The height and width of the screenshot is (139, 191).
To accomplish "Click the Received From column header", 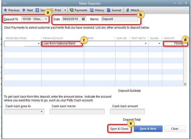I will click(x=16, y=38).
